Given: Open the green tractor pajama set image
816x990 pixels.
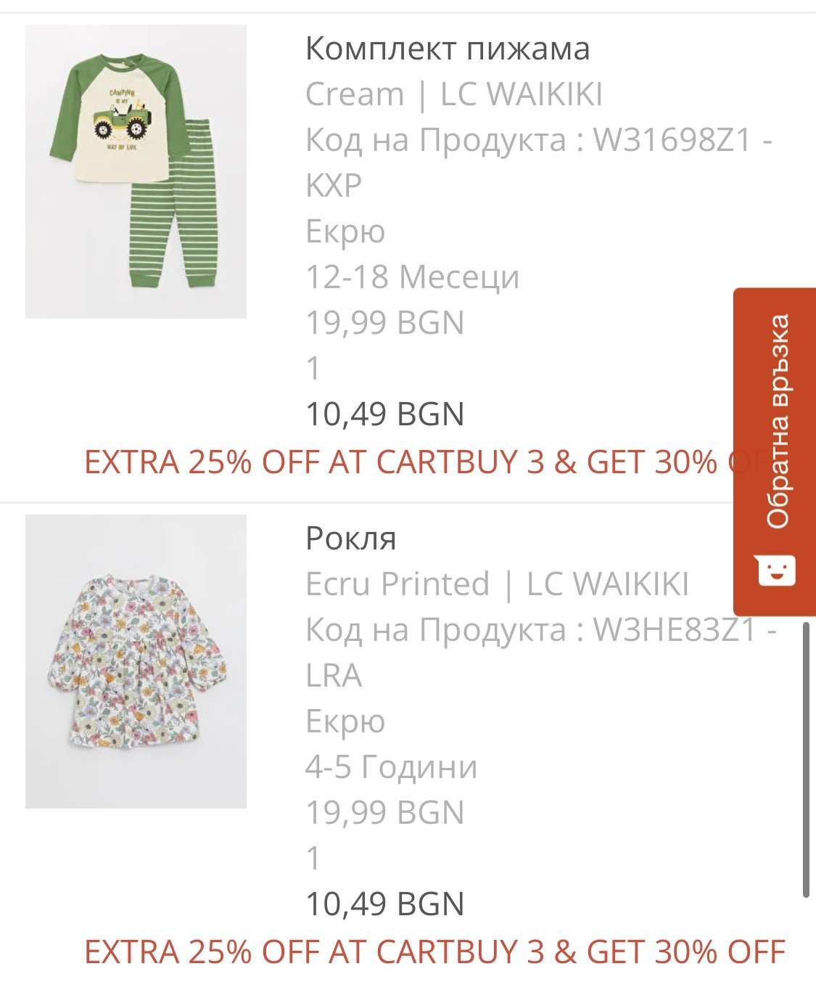Looking at the screenshot, I should click(x=136, y=171).
